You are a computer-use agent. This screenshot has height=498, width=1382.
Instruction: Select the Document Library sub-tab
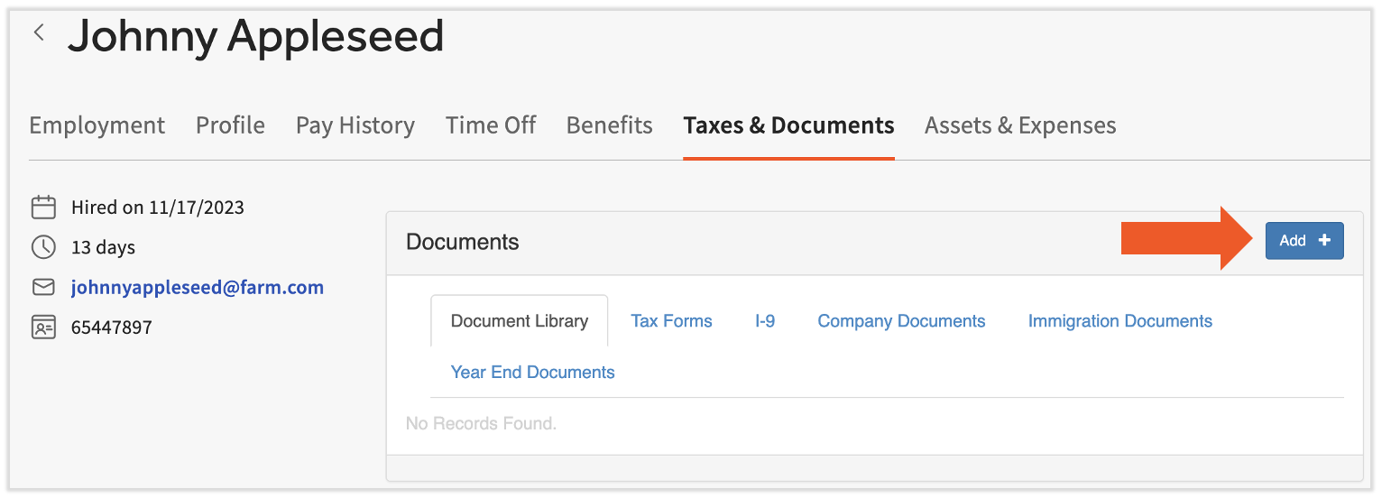(x=520, y=321)
